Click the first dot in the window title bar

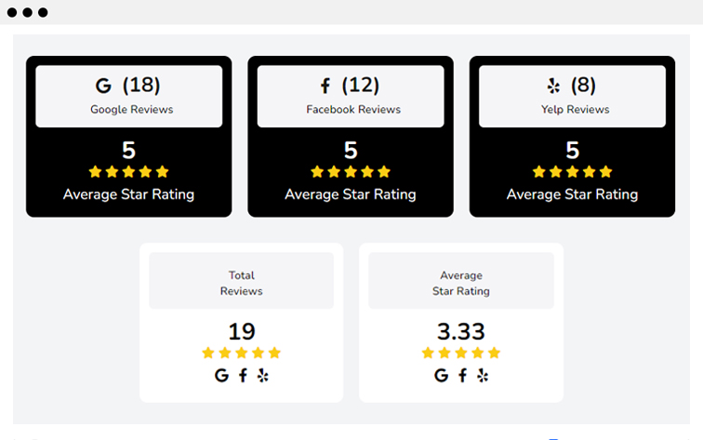click(12, 13)
